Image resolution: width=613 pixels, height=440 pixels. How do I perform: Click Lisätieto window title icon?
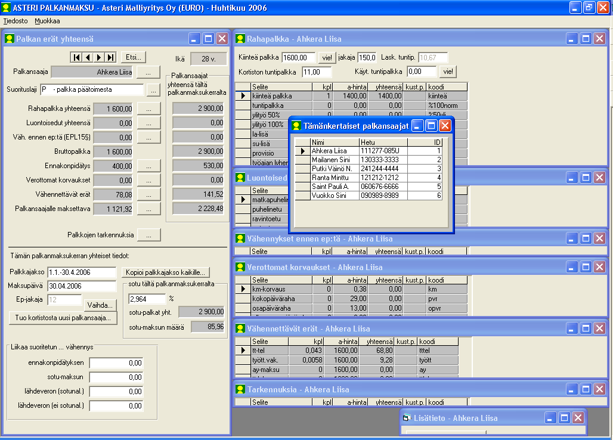[x=407, y=418]
